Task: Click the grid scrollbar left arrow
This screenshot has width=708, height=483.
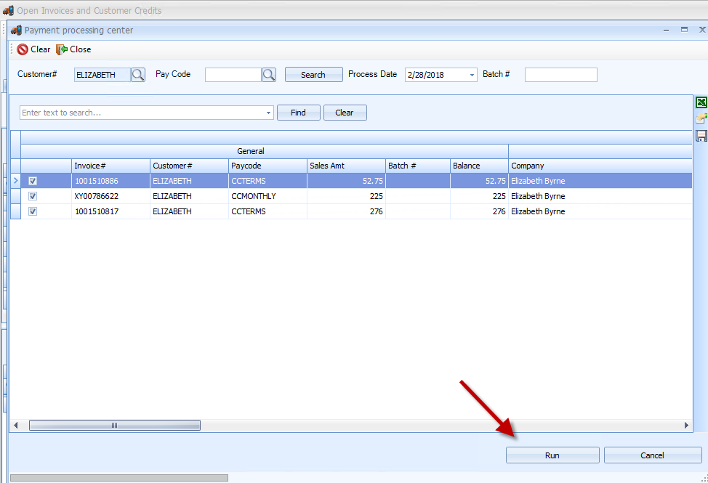Action: click(16, 426)
